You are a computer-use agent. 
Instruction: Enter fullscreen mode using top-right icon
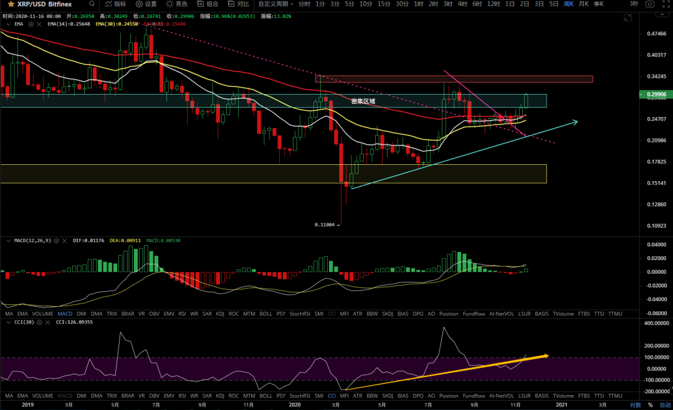click(x=665, y=4)
